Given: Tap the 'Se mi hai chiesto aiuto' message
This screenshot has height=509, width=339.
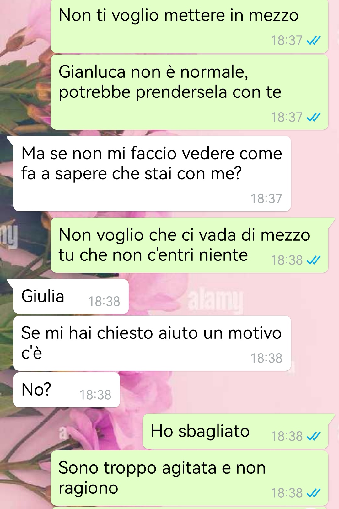Looking at the screenshot, I should (x=152, y=343).
